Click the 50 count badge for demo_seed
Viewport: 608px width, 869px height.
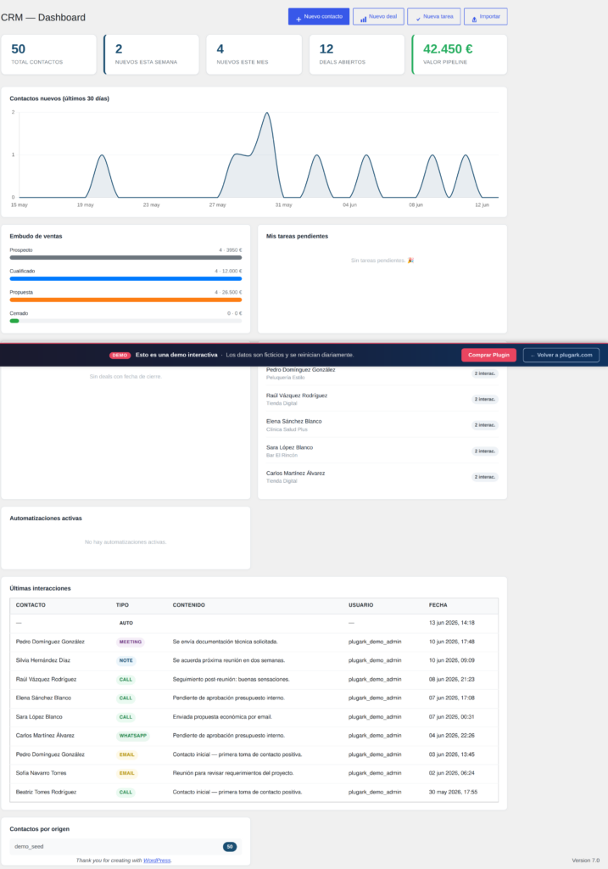pyautogui.click(x=229, y=847)
